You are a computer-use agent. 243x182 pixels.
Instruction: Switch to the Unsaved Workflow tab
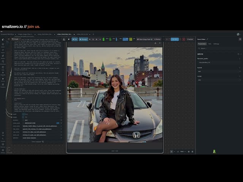[x=7, y=34]
